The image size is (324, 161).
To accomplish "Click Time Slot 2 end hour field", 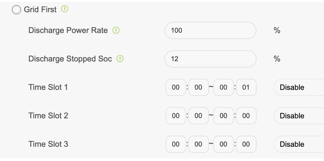I will pos(223,116).
